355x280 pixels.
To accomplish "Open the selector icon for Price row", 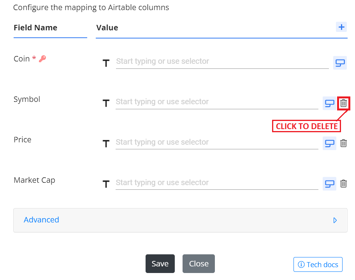I will click(329, 143).
